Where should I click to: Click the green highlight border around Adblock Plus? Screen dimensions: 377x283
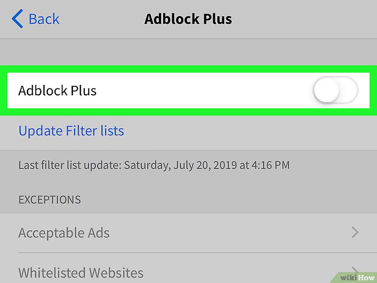[188, 70]
